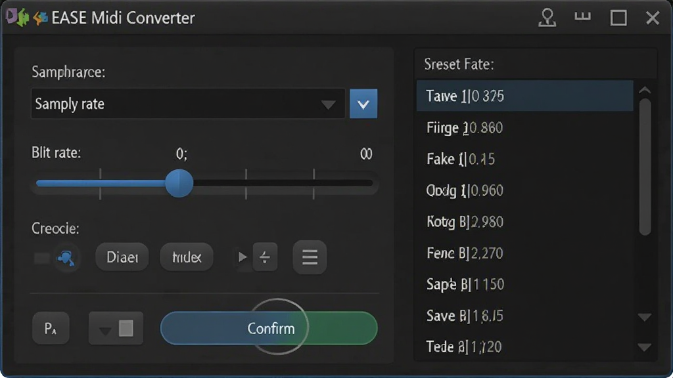Click the divide-symbol button in the Creocie row
The width and height of the screenshot is (673, 378).
click(x=265, y=257)
